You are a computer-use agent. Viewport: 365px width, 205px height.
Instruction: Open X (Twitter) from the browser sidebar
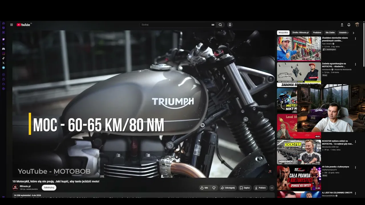(3, 63)
